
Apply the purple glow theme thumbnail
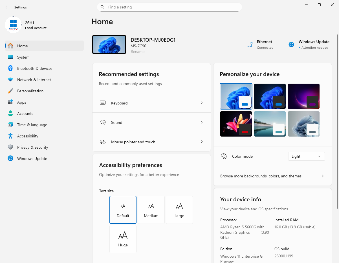pos(304,96)
